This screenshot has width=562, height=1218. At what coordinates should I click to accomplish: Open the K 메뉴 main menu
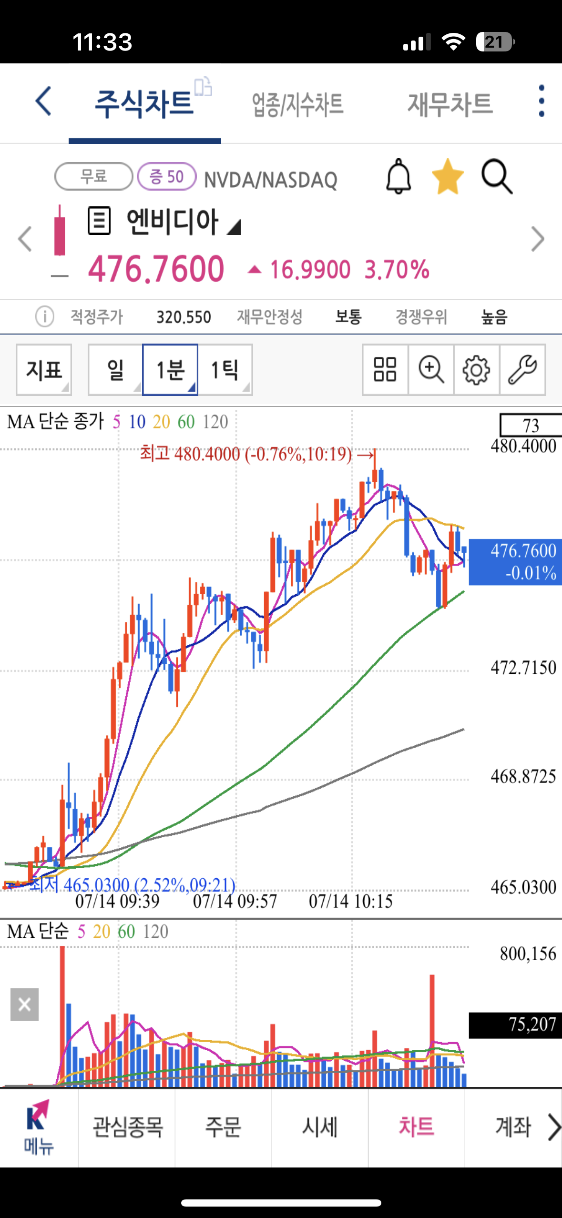click(x=38, y=1127)
